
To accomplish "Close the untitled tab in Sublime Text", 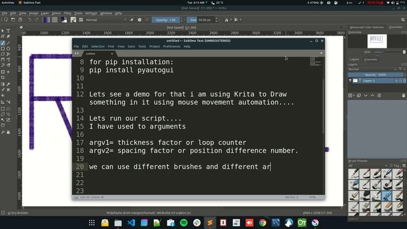I will pyautogui.click(x=112, y=53).
